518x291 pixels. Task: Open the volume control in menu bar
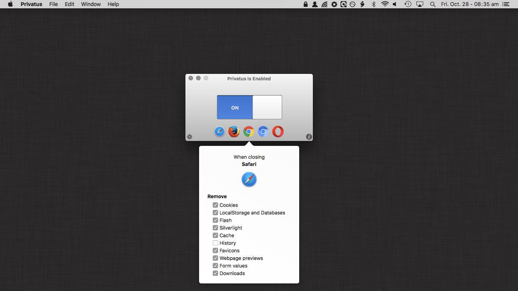coord(395,4)
